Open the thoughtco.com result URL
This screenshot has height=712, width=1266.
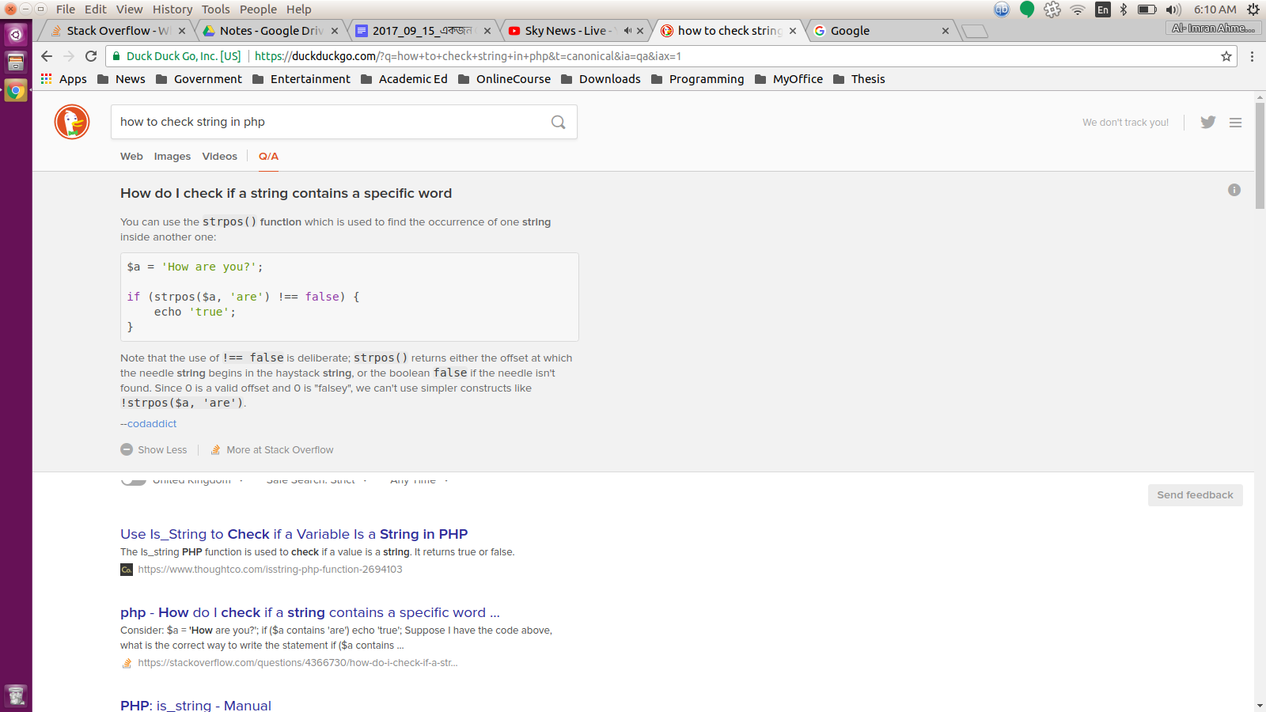tap(270, 570)
